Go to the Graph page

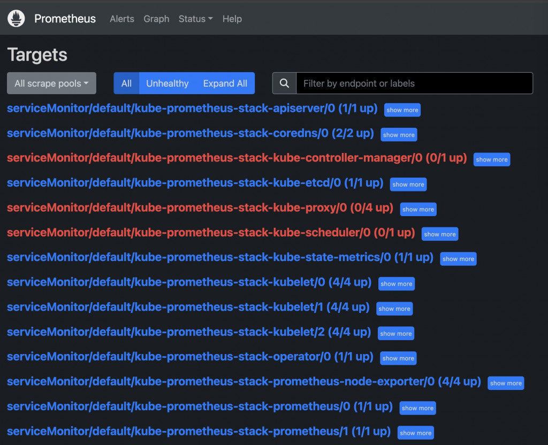[x=156, y=19]
